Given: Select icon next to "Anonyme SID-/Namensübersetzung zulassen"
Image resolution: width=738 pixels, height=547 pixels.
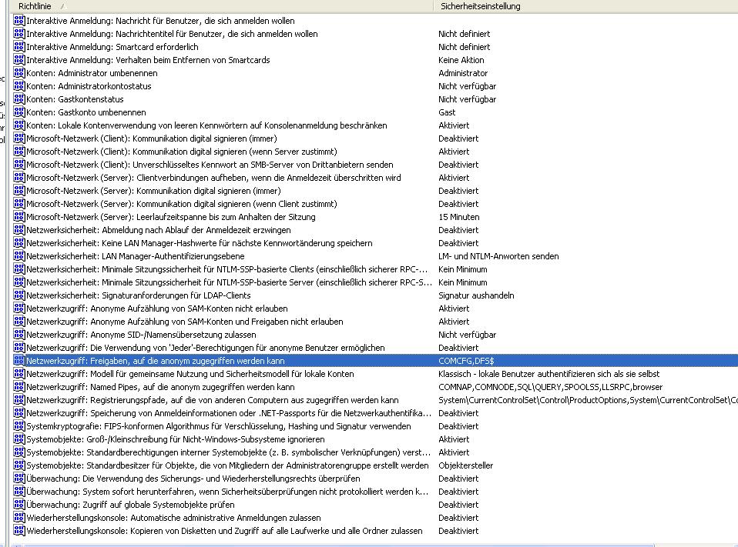Looking at the screenshot, I should [18, 335].
